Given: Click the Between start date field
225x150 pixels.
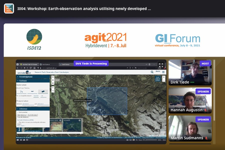Looking at the screenshot, I should [28, 104].
